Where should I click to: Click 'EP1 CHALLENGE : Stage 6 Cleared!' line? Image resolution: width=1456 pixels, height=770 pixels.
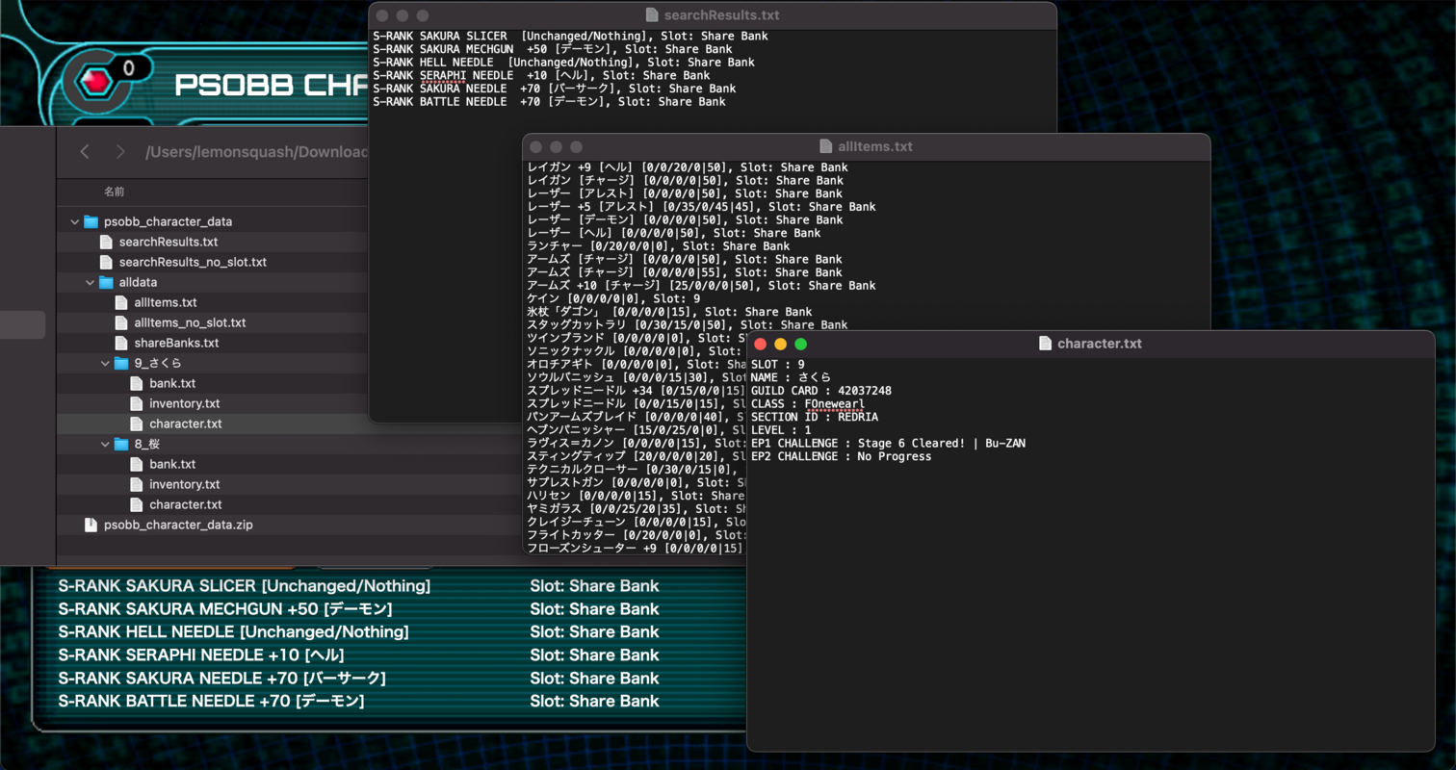click(889, 443)
